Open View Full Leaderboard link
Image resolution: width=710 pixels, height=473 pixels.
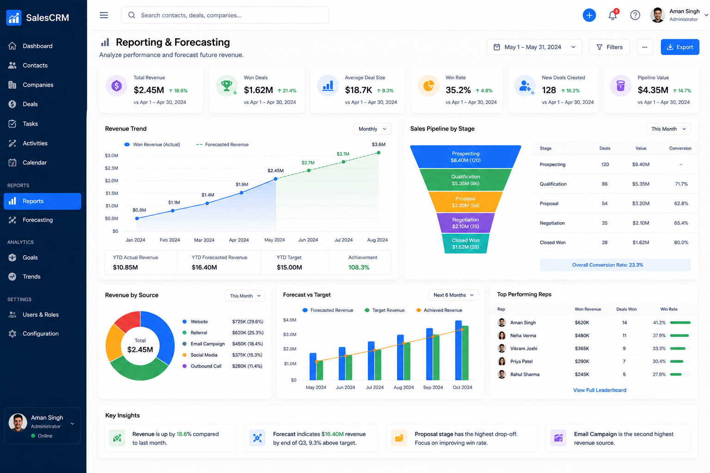[600, 390]
